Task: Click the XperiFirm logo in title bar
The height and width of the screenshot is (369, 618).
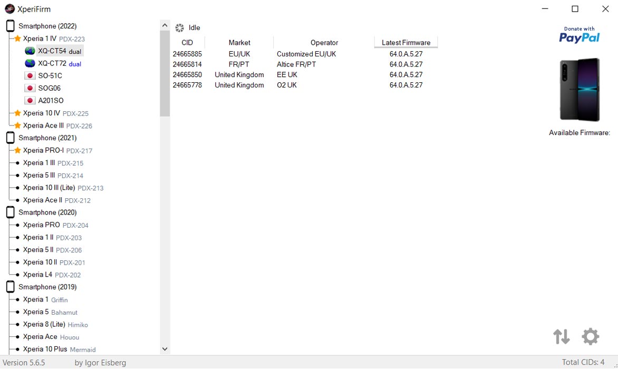Action: [9, 8]
